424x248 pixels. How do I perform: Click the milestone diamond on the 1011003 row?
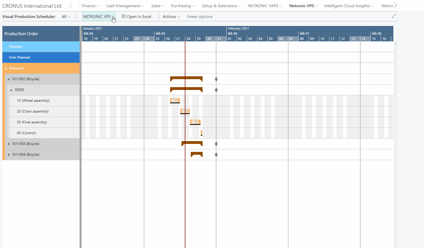pos(216,144)
